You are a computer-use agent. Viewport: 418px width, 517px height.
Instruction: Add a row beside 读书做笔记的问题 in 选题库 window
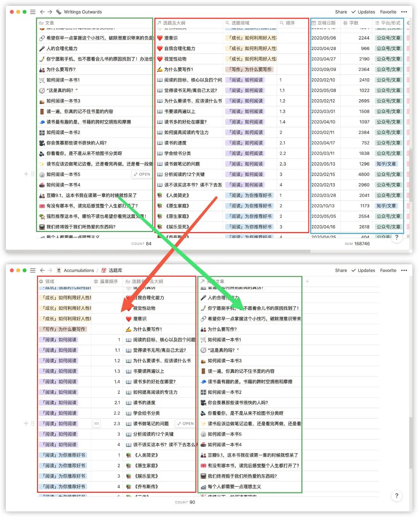[x=26, y=424]
